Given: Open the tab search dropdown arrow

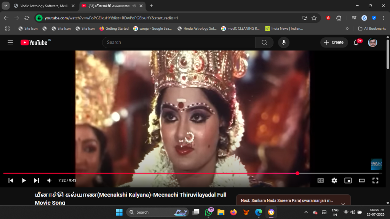Looking at the screenshot, I should coord(5,6).
